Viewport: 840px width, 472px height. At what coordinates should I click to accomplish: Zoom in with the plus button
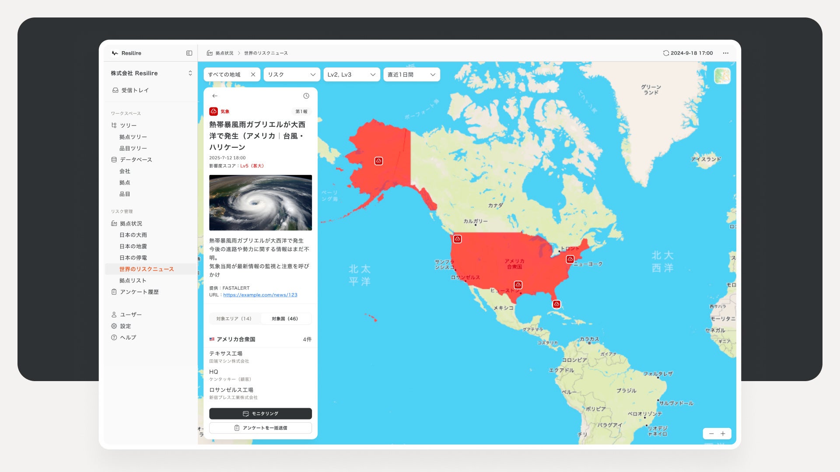pos(723,434)
